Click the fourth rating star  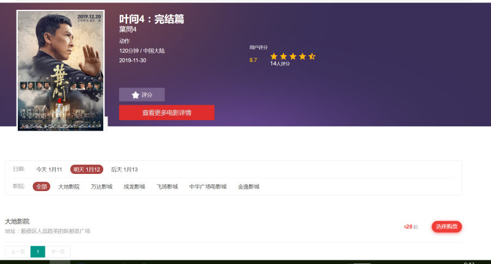click(x=302, y=56)
